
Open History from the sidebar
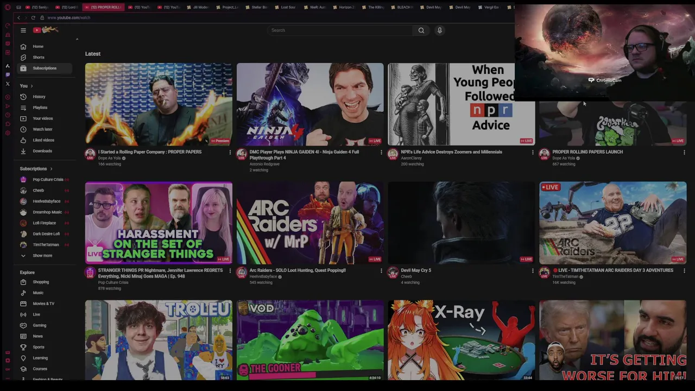(46, 97)
